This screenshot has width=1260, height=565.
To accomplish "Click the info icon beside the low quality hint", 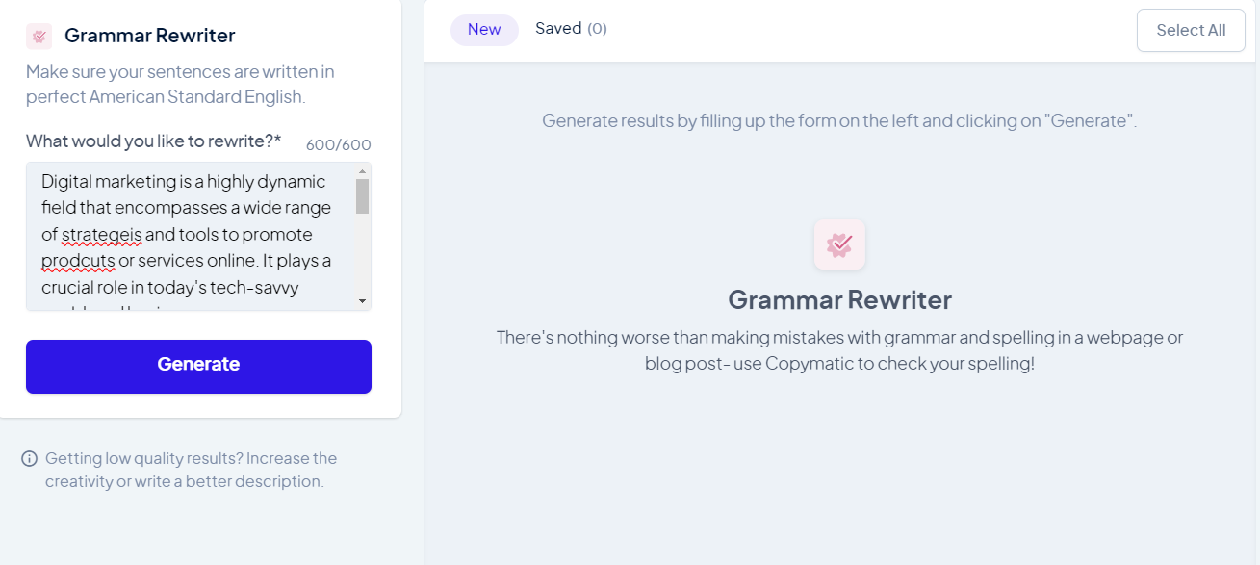I will (x=30, y=459).
